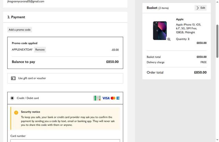This screenshot has width=219, height=142.
Task: Remove the APPLENEXTDAY promo code
Action: [x=40, y=50]
